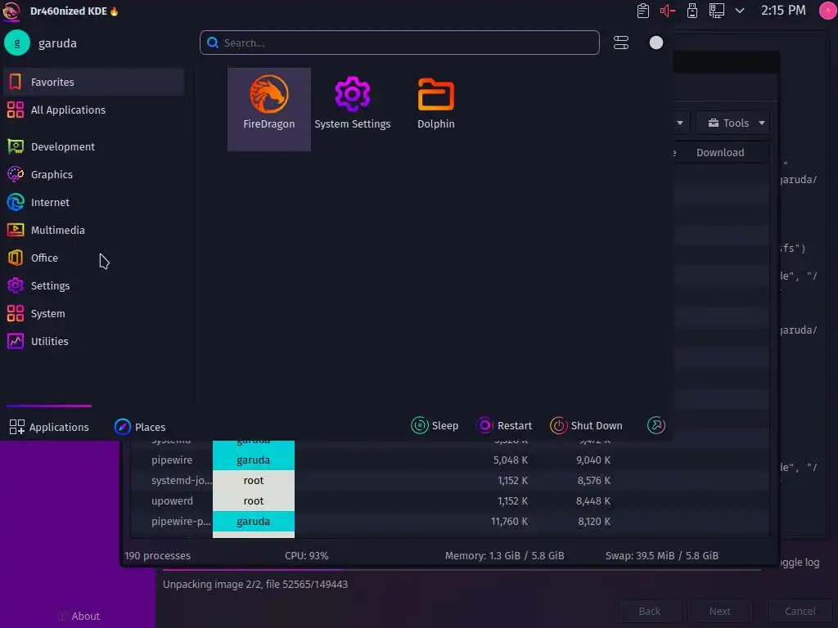Viewport: 838px width, 628px height.
Task: Select All Applications category
Action: coord(94,110)
